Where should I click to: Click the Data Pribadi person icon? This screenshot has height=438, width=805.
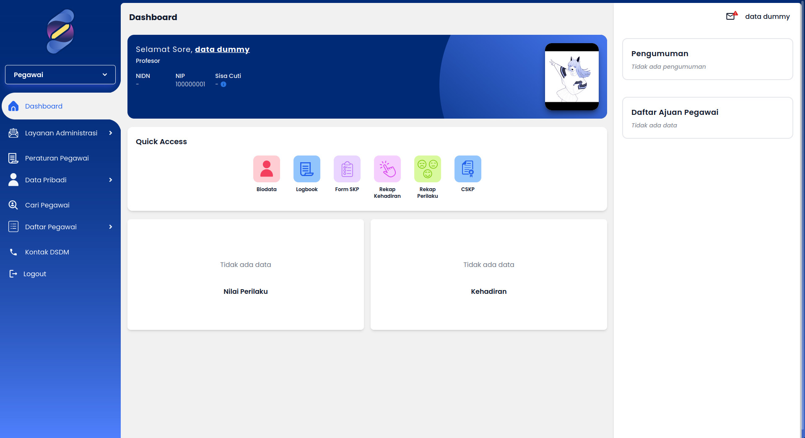pyautogui.click(x=13, y=180)
